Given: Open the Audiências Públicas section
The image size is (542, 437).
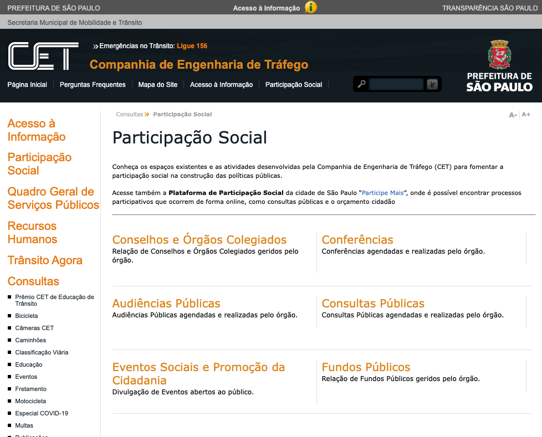Looking at the screenshot, I should (166, 304).
